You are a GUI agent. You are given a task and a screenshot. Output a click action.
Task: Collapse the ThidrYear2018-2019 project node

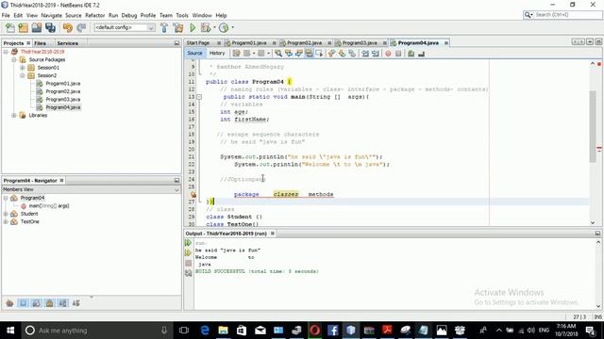pos(6,52)
